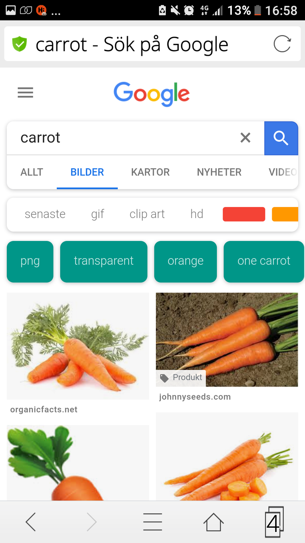Select the 'transparent' suggestion chip
The height and width of the screenshot is (543, 305).
tap(104, 262)
